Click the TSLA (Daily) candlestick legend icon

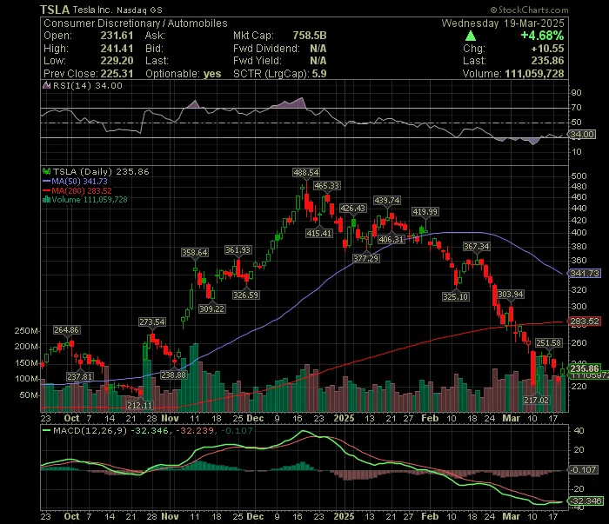tap(47, 171)
